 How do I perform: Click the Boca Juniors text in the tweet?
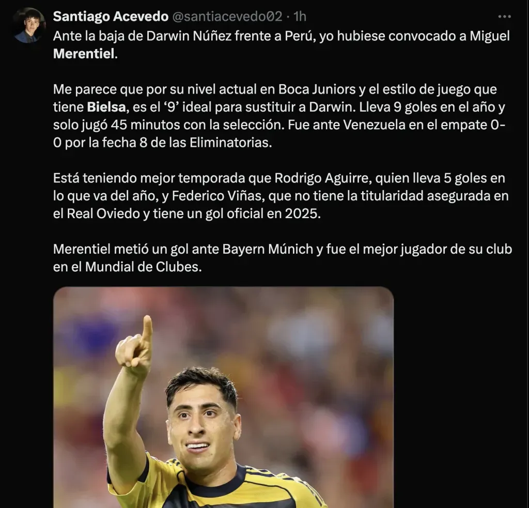coord(317,89)
